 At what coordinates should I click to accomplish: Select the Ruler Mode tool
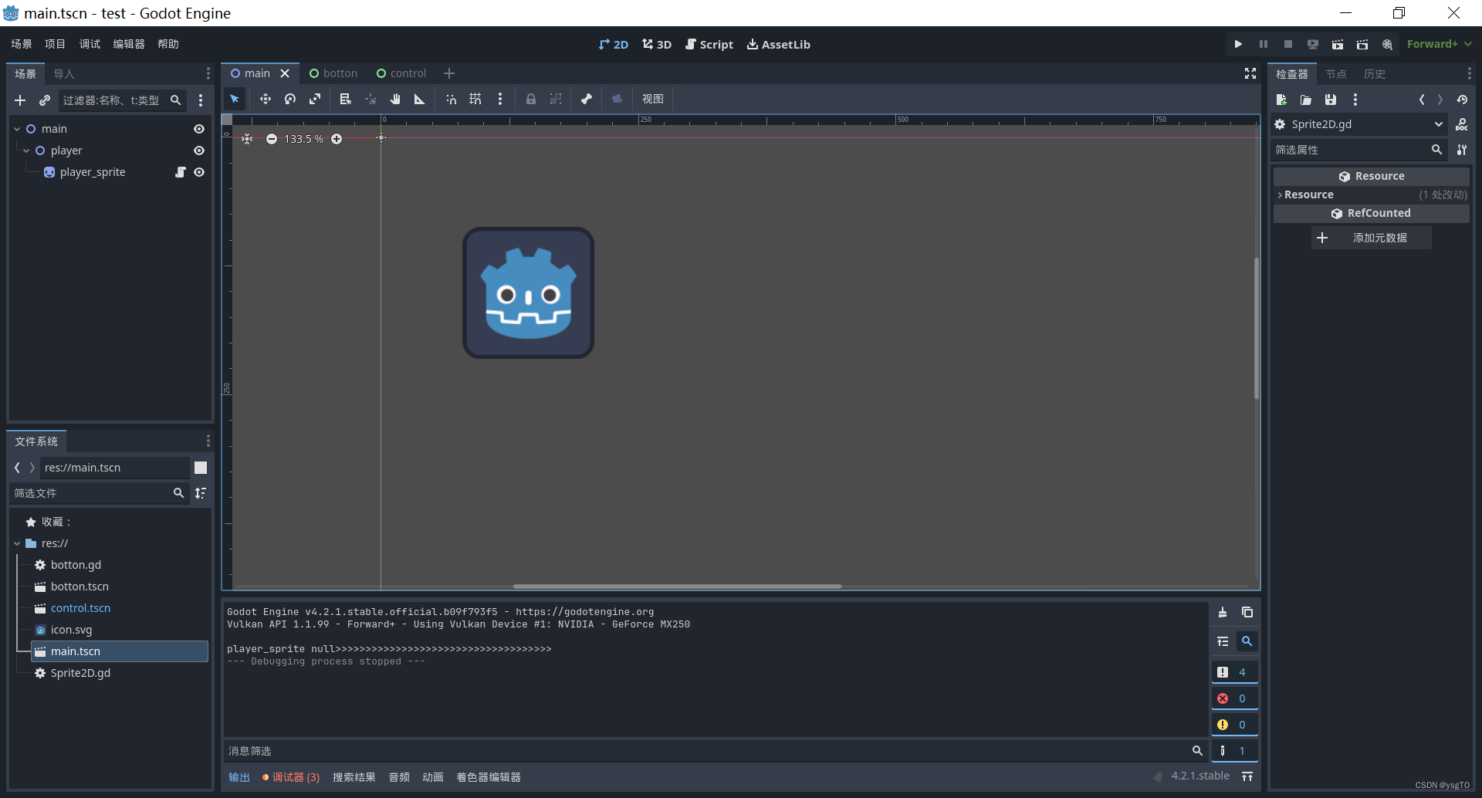pos(420,99)
